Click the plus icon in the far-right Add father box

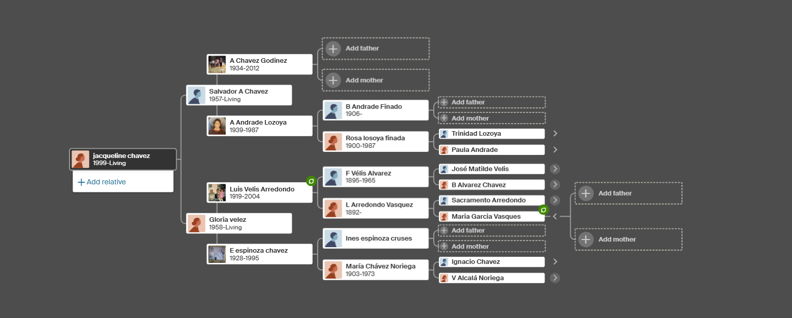[586, 193]
